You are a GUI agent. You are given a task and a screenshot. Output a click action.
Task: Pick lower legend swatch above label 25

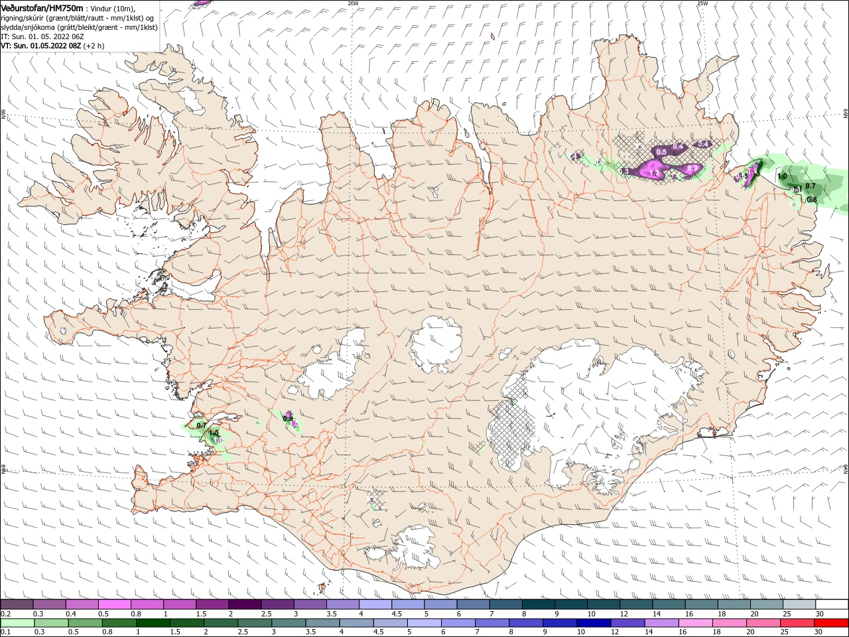point(798,623)
